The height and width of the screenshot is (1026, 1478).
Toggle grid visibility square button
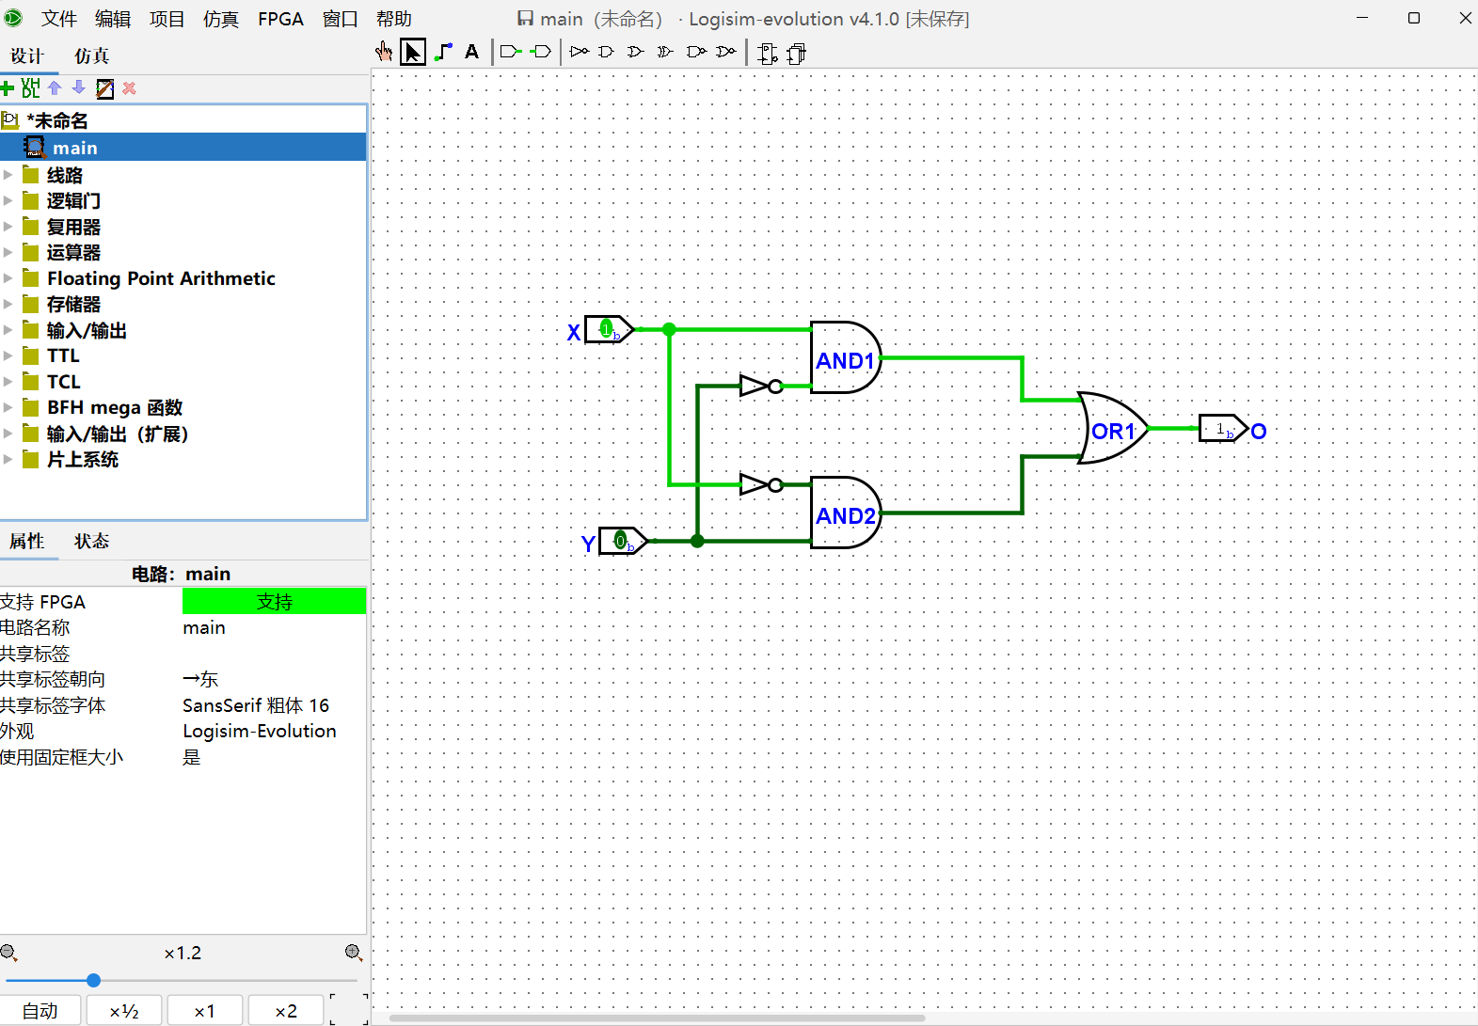(x=349, y=1011)
